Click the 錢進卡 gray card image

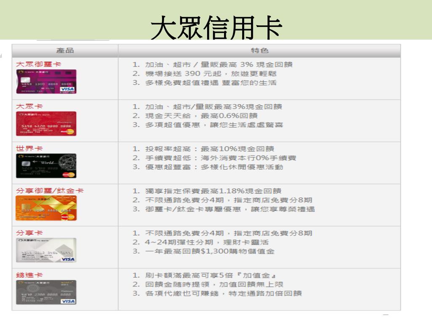(x=46, y=292)
